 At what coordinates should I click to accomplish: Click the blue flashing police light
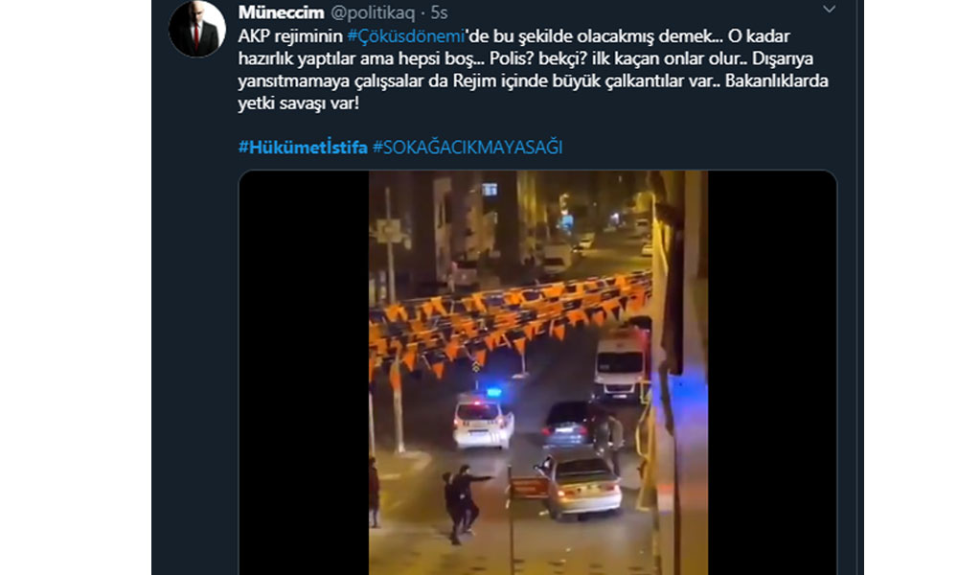(493, 392)
